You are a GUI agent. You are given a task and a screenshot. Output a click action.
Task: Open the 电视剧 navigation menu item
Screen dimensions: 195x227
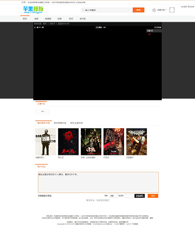(x=48, y=19)
